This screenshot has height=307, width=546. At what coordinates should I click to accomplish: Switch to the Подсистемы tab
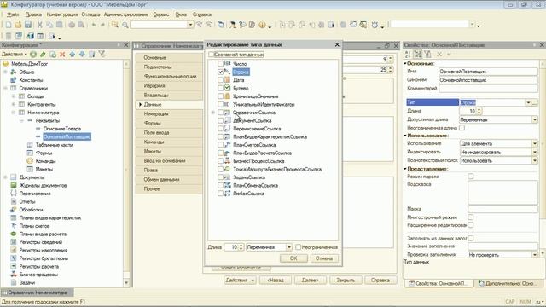coord(169,67)
